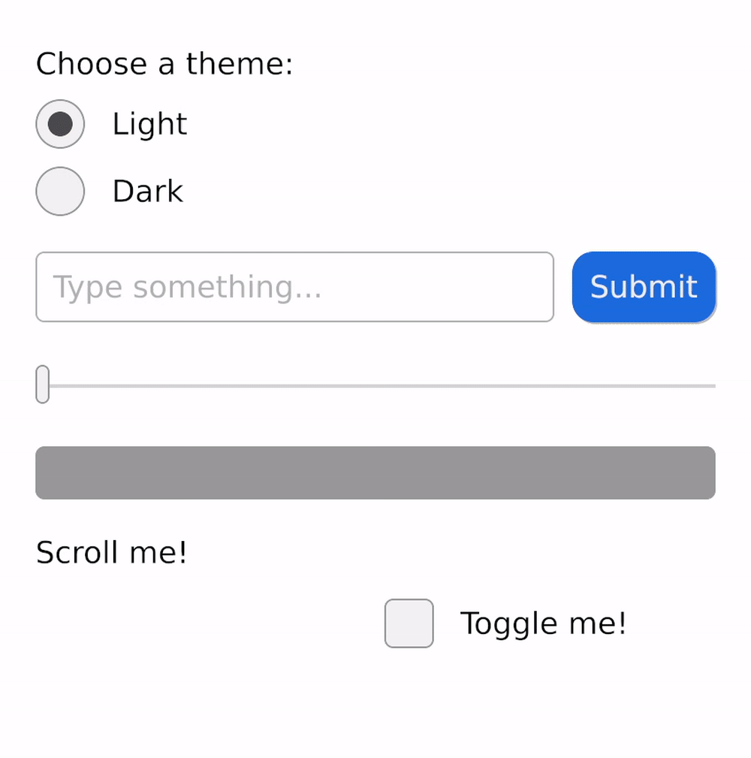
Task: Click the 'Toggle me!' label text
Action: point(543,624)
